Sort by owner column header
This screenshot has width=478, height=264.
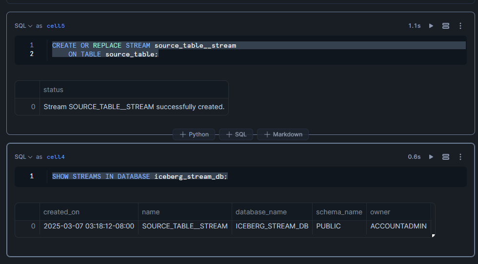pyautogui.click(x=398, y=212)
